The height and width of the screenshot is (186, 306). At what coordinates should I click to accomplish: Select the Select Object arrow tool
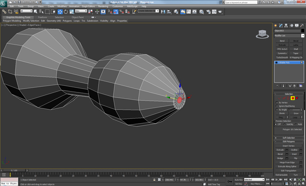click(35, 12)
